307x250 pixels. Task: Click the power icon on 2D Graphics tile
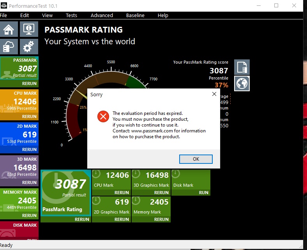coord(96,201)
